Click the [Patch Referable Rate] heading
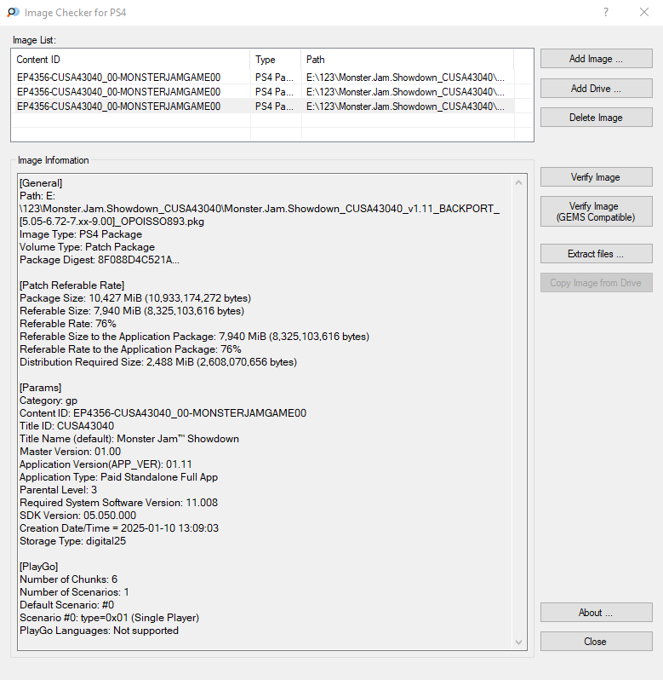 71,285
